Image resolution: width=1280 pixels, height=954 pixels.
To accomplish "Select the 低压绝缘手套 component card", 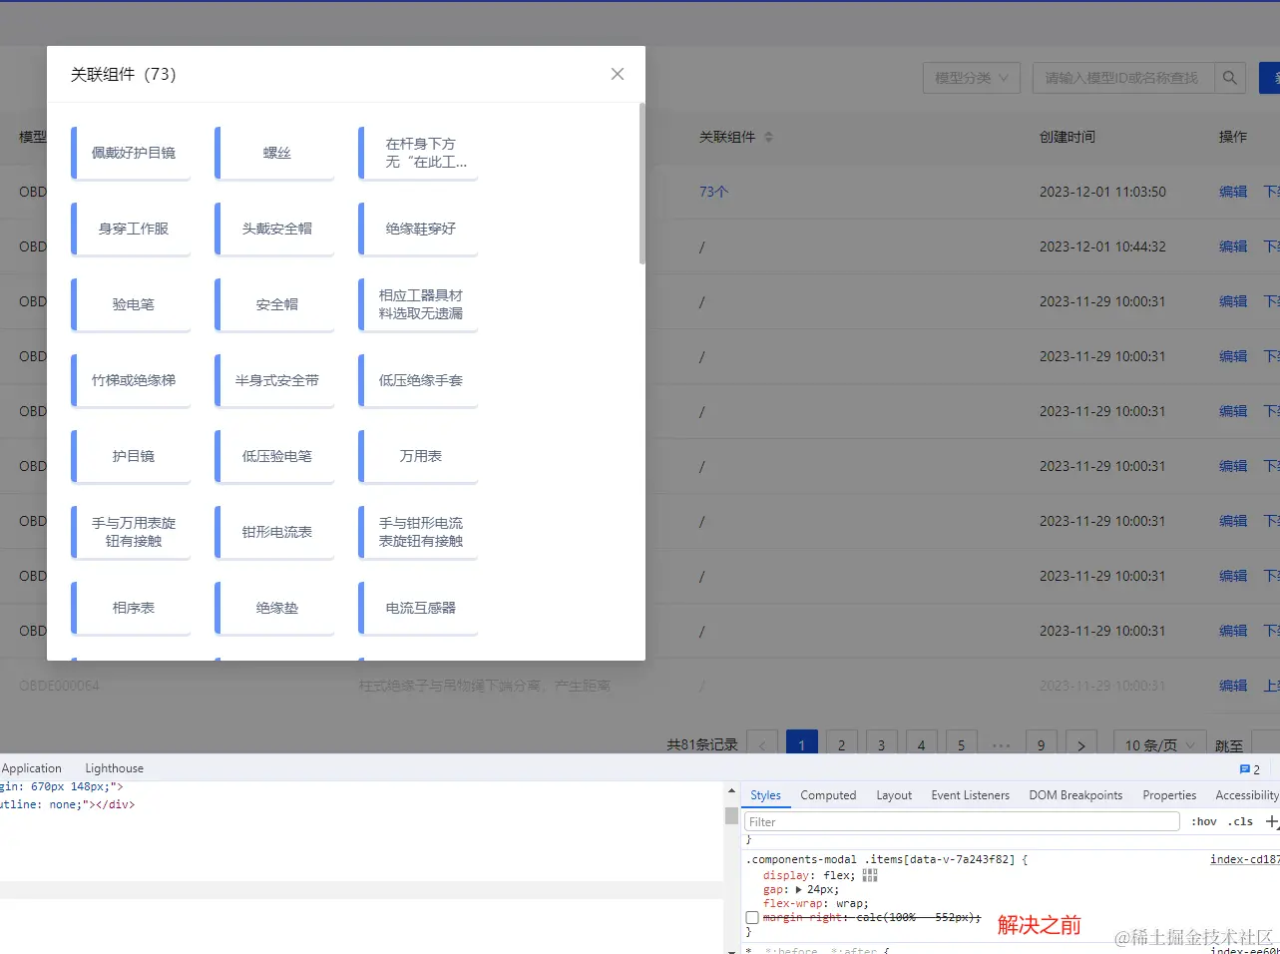I will (x=418, y=380).
